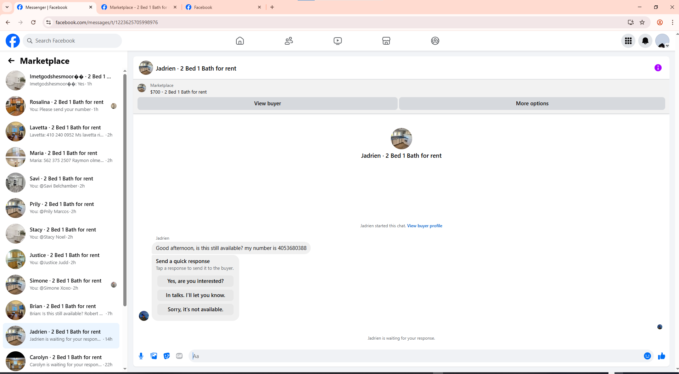
Task: Open the account profile avatar menu
Action: (662, 41)
